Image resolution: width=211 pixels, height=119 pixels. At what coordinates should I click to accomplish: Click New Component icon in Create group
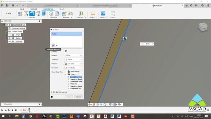[20, 14]
